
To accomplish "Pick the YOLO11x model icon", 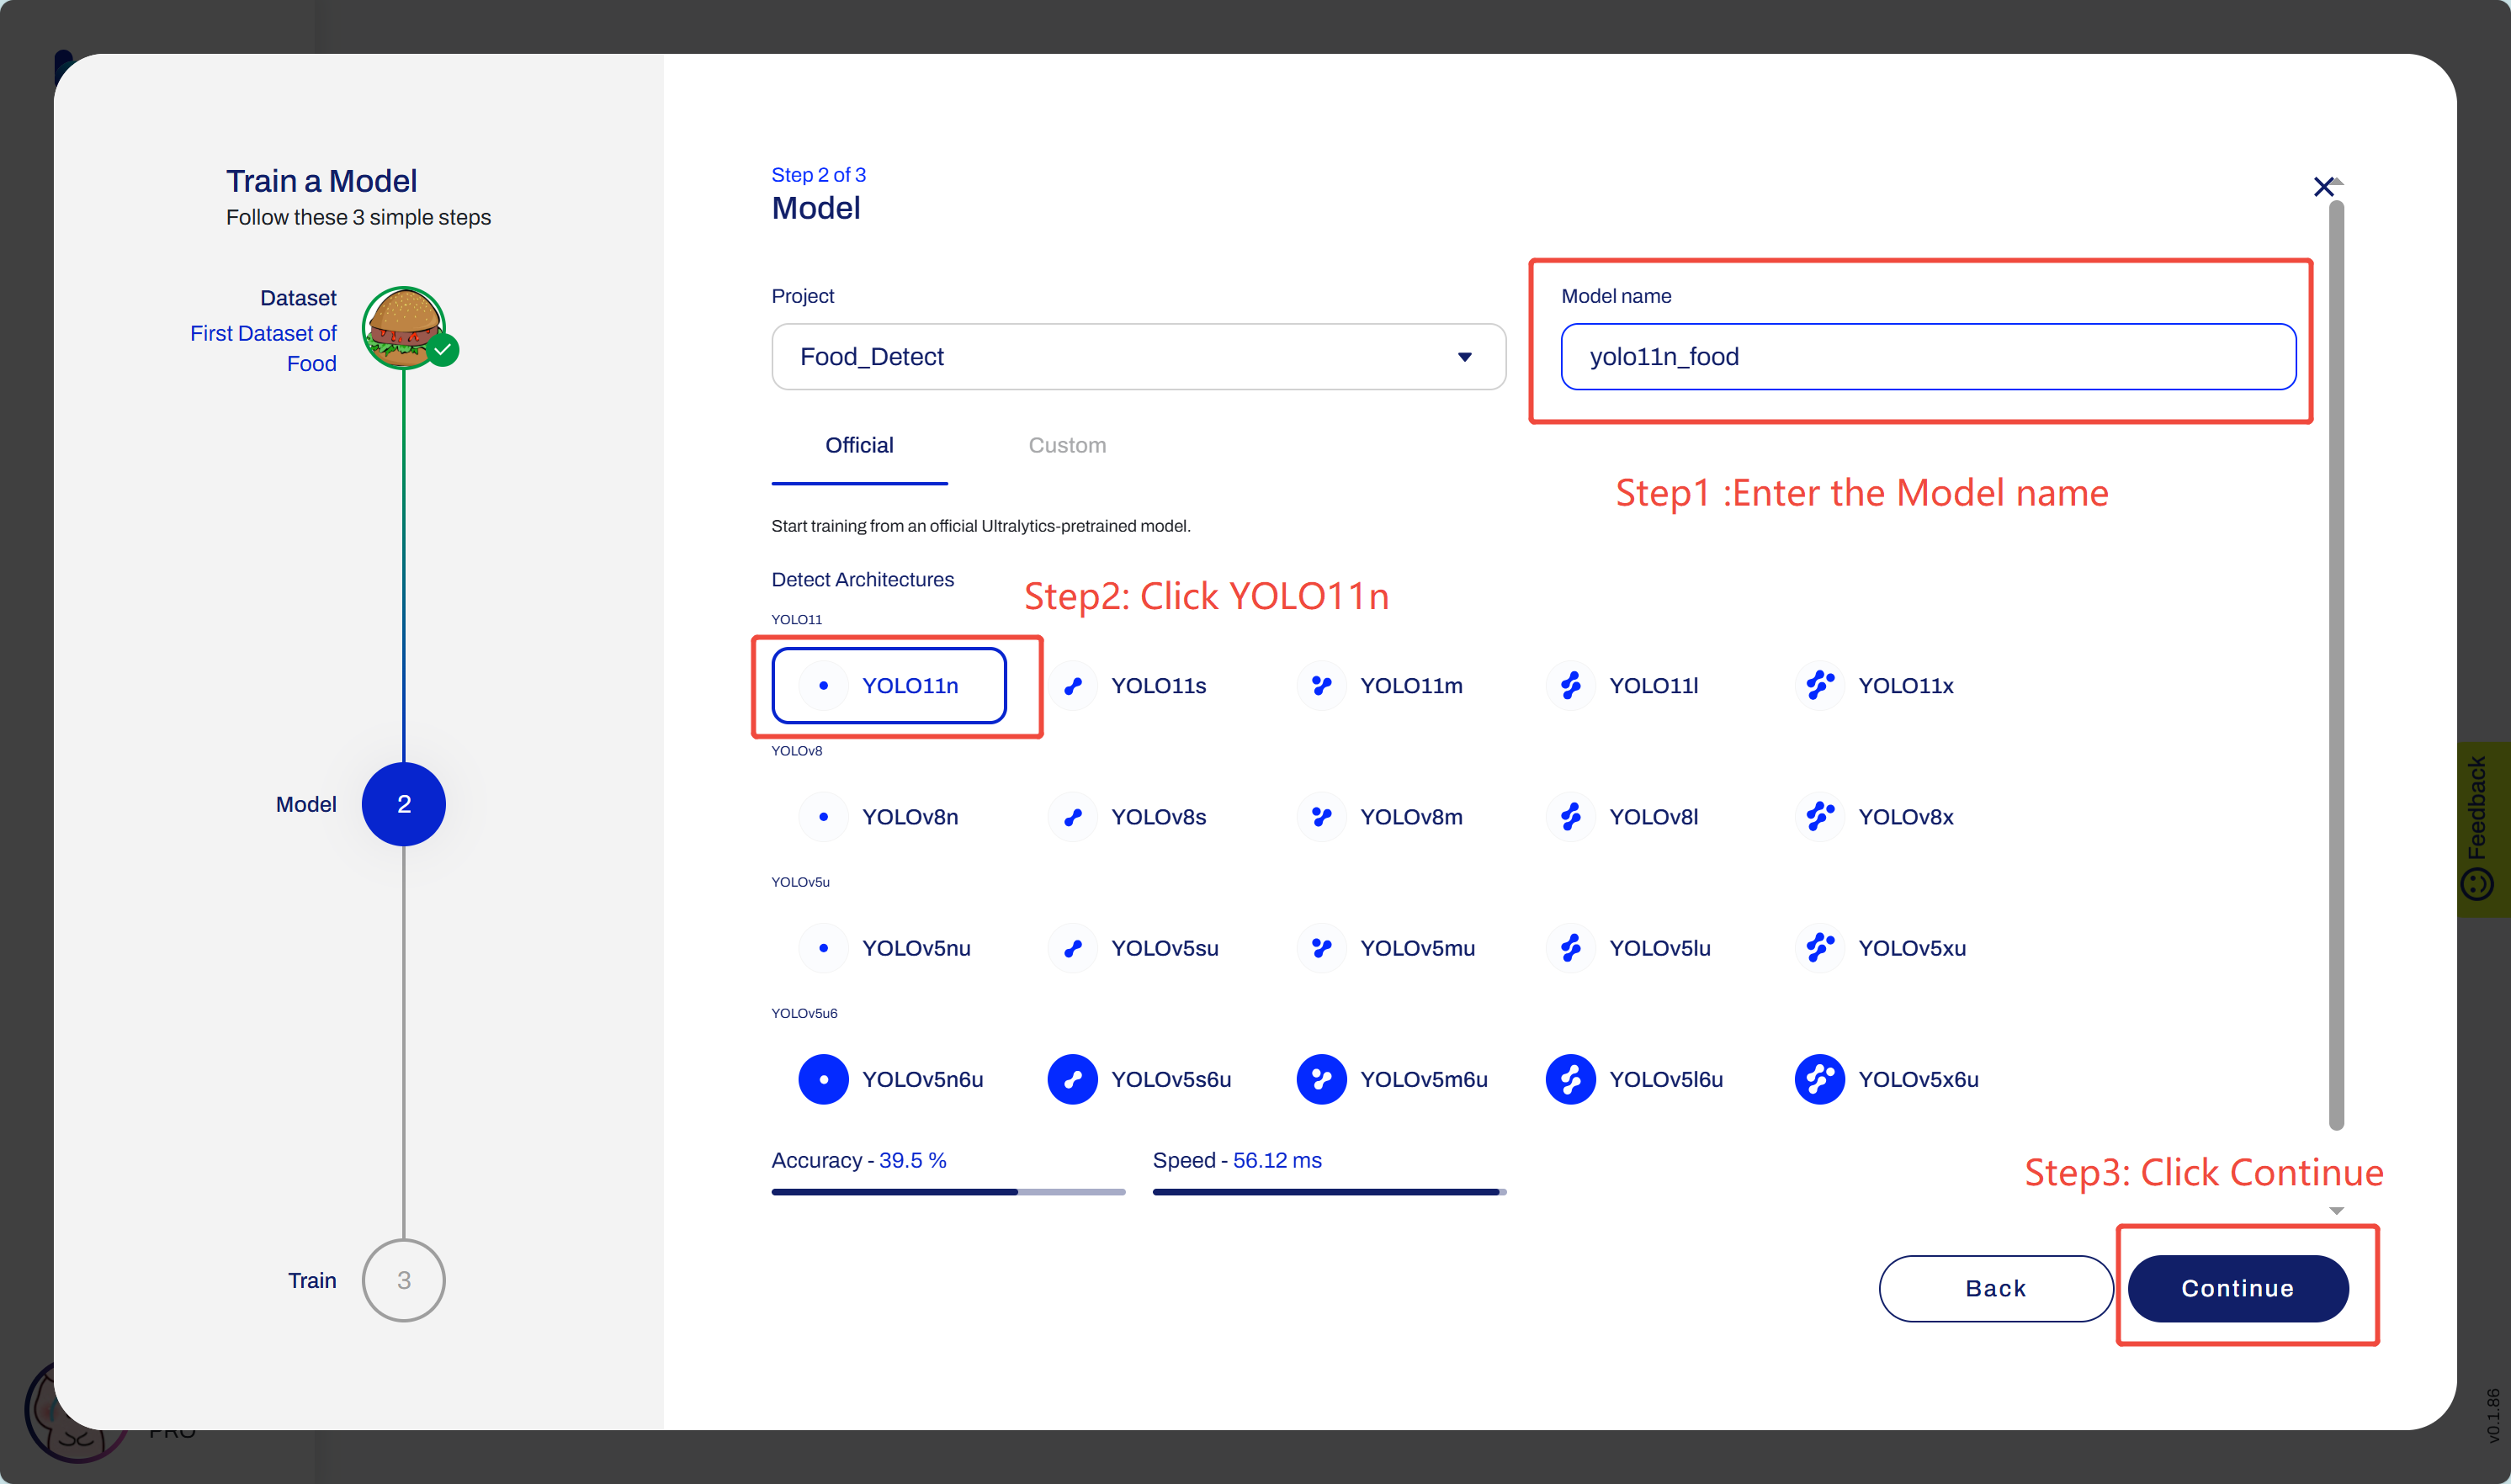I will (x=1819, y=686).
